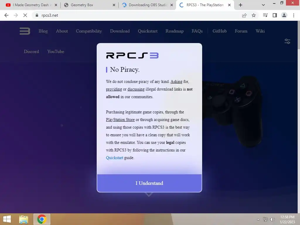Open the Quickstart guide link in dialog
Screen dimensions: 300x225
(115, 158)
